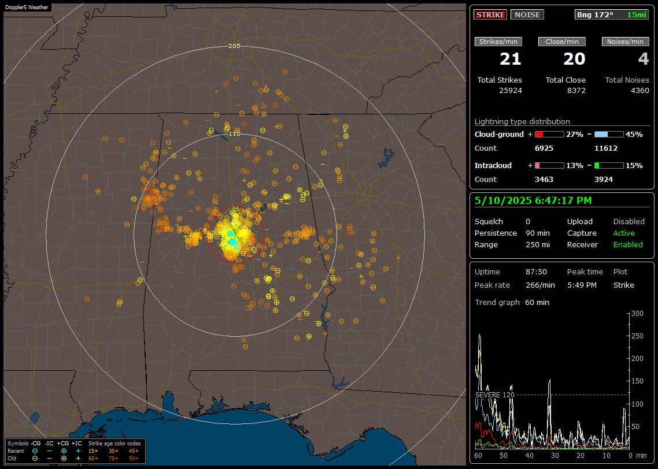658x469 pixels.
Task: Click the Old -CG yellow circled minus symbol
Action: click(35, 458)
